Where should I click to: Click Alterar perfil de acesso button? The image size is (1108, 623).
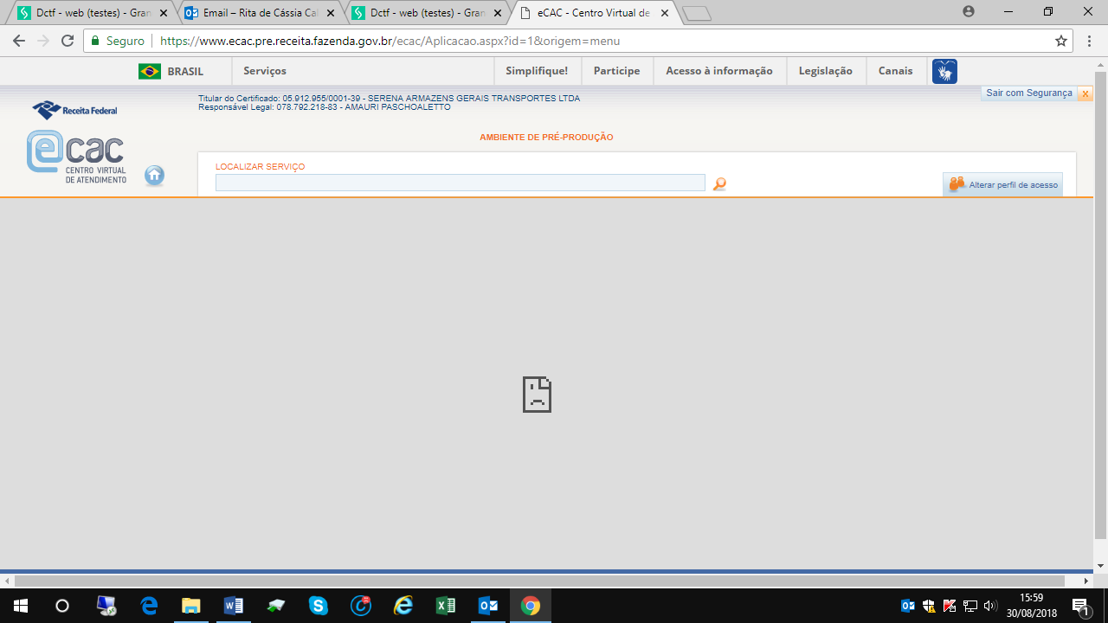(x=1002, y=184)
